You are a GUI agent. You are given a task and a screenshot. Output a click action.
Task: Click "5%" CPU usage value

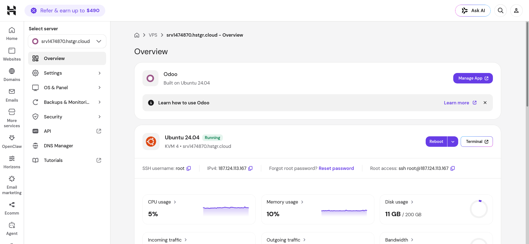point(153,214)
